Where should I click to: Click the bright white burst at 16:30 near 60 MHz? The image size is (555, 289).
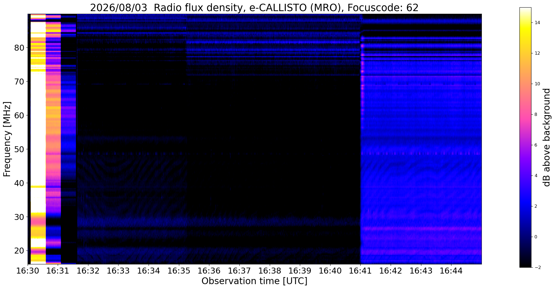click(x=38, y=115)
